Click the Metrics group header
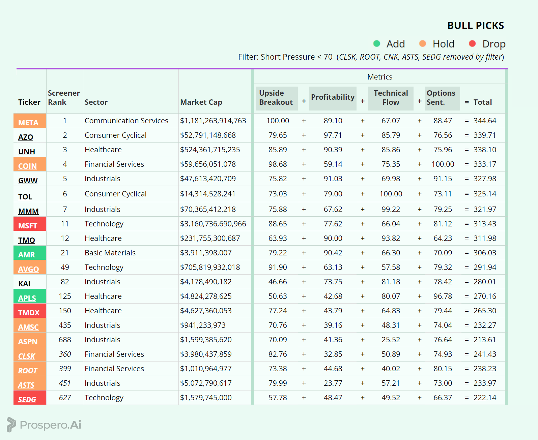Image resolution: width=538 pixels, height=440 pixels. [380, 77]
